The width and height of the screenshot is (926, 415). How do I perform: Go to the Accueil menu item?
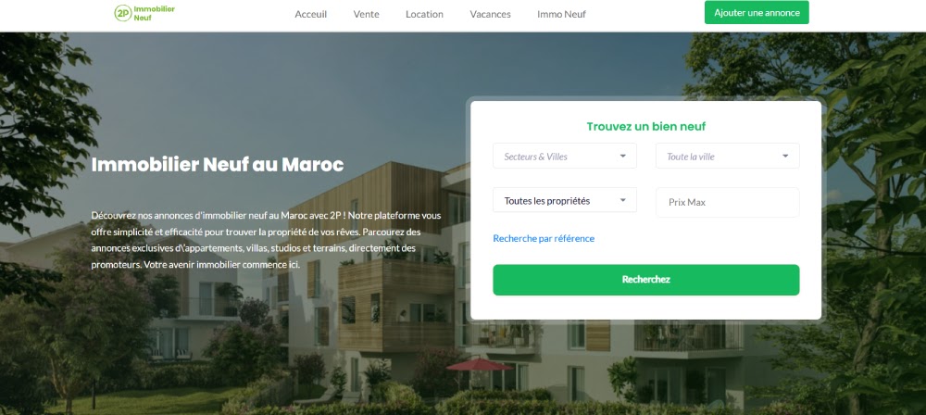pyautogui.click(x=310, y=14)
